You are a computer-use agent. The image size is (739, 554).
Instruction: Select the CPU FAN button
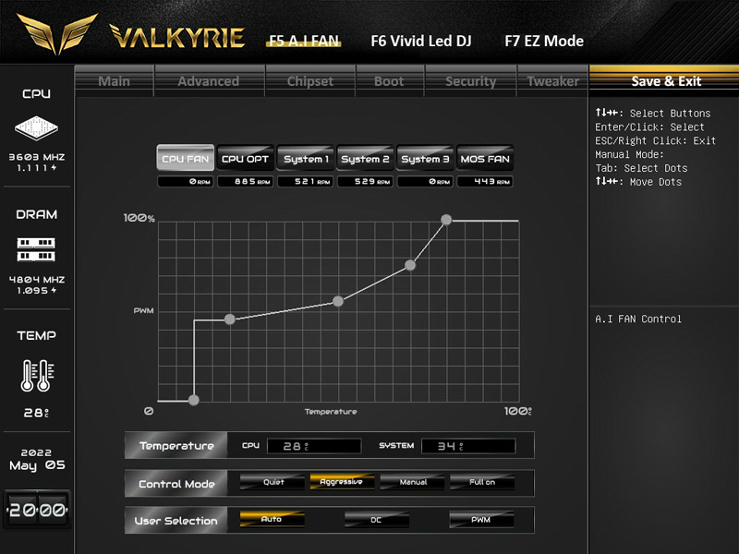[x=186, y=158]
